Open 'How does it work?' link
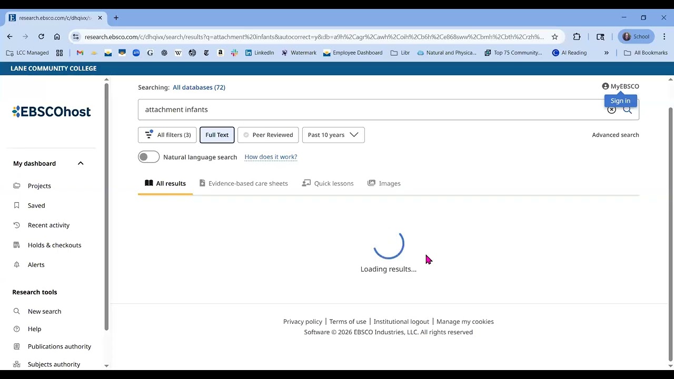 271,157
